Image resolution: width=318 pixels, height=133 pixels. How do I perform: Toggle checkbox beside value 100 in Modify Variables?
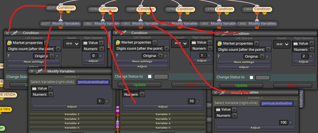pyautogui.click(x=291, y=122)
